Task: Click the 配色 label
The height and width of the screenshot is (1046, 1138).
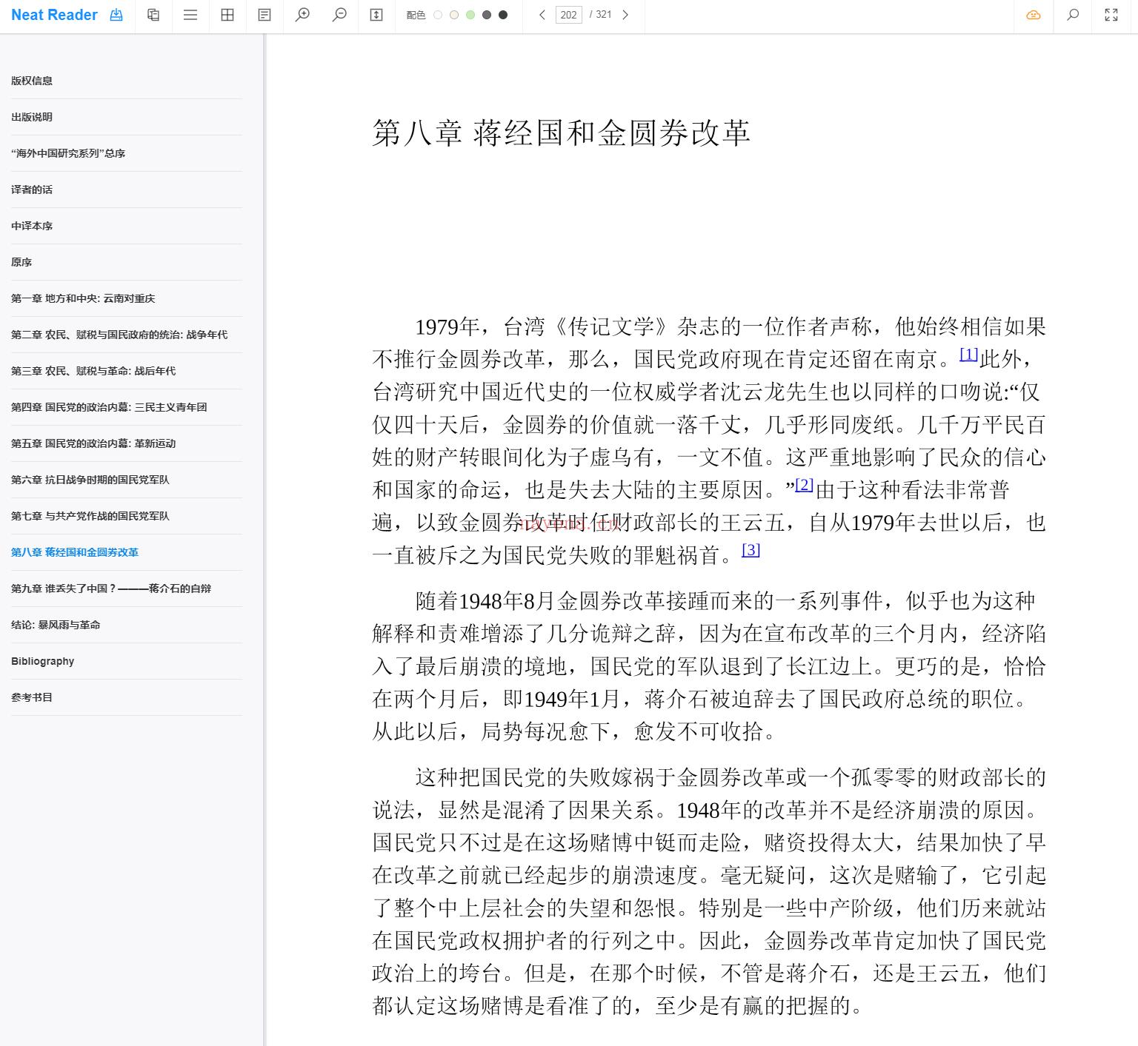Action: 416,15
